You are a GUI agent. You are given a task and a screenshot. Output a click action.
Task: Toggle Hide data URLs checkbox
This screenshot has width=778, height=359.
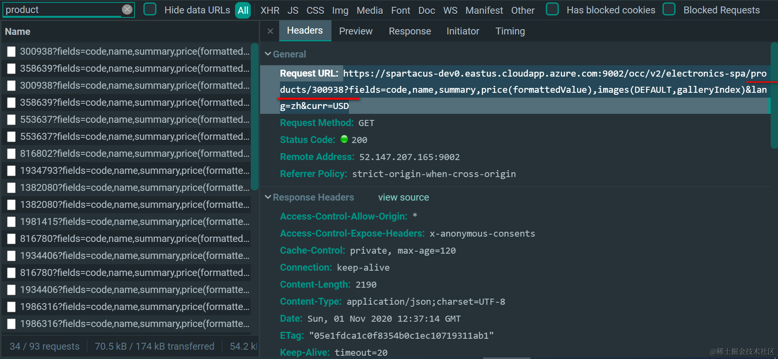pyautogui.click(x=150, y=9)
